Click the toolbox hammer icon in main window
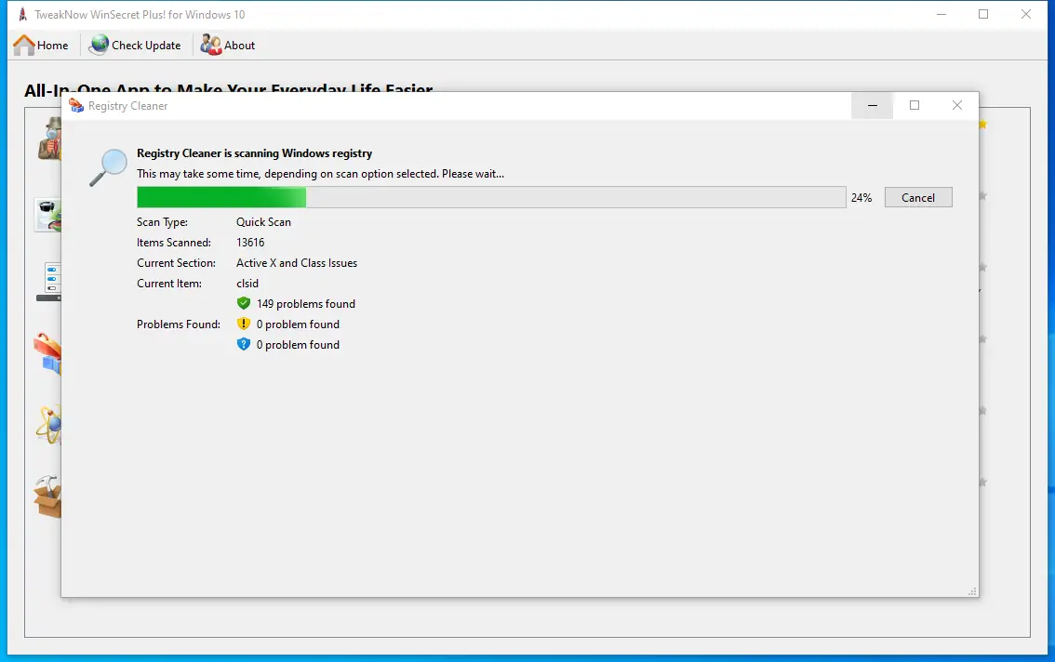 [x=47, y=496]
